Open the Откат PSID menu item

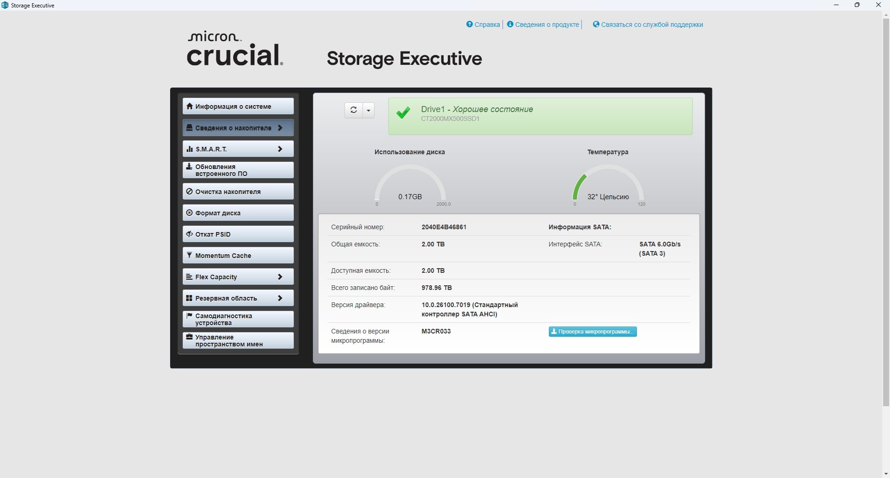coord(238,234)
